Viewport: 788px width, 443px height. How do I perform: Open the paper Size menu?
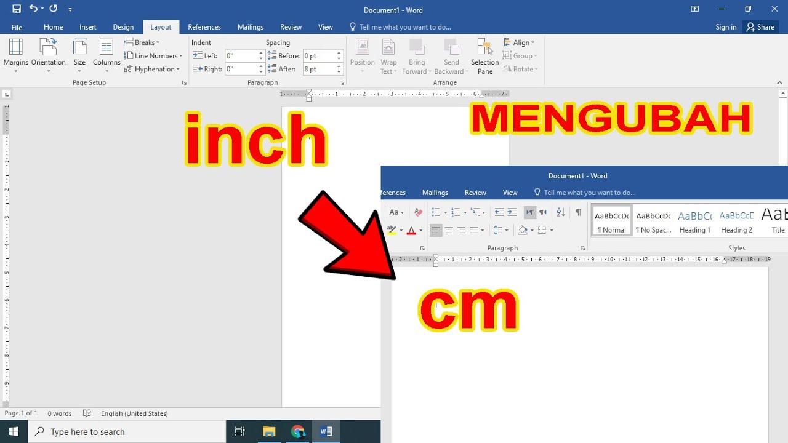click(x=79, y=56)
